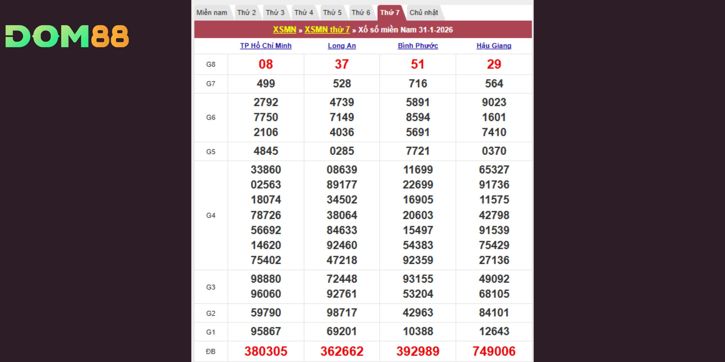The image size is (725, 362).
Task: Click the Long An province link
Action: coord(342,46)
